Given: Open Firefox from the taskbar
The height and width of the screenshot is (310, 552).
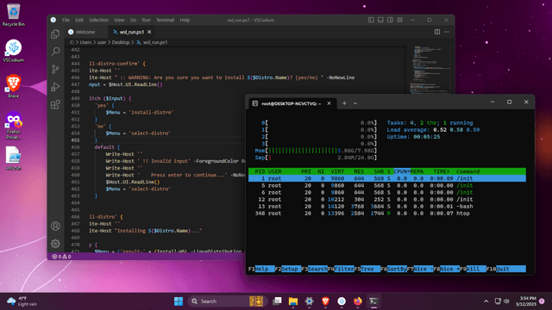Looking at the screenshot, I should (358, 301).
